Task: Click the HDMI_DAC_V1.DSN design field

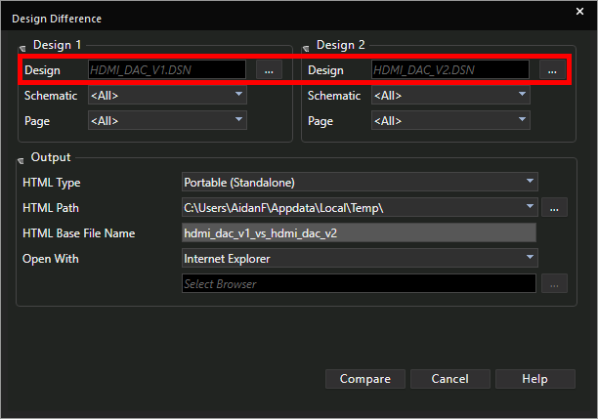Action: (166, 70)
